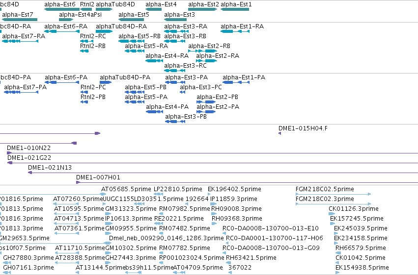Select the alpha-Est4-RA transcript label
Viewport: 418px width, 275px height.
click(167, 56)
